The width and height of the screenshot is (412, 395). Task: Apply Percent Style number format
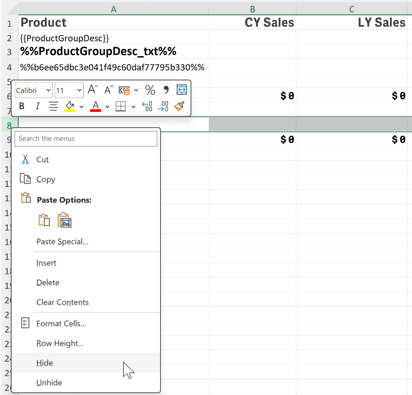150,90
